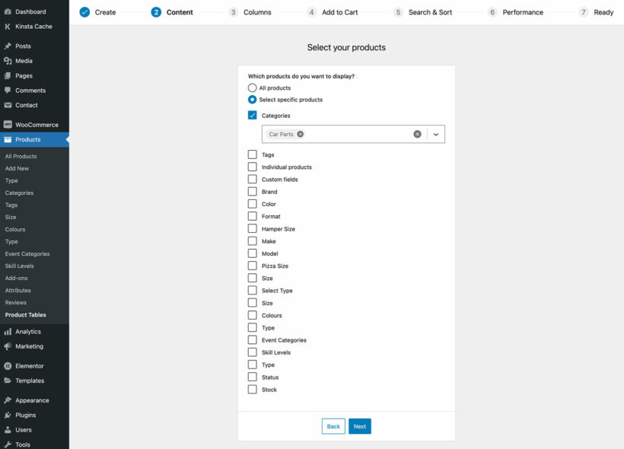Select the All products radio option
Image resolution: width=624 pixels, height=449 pixels.
252,88
